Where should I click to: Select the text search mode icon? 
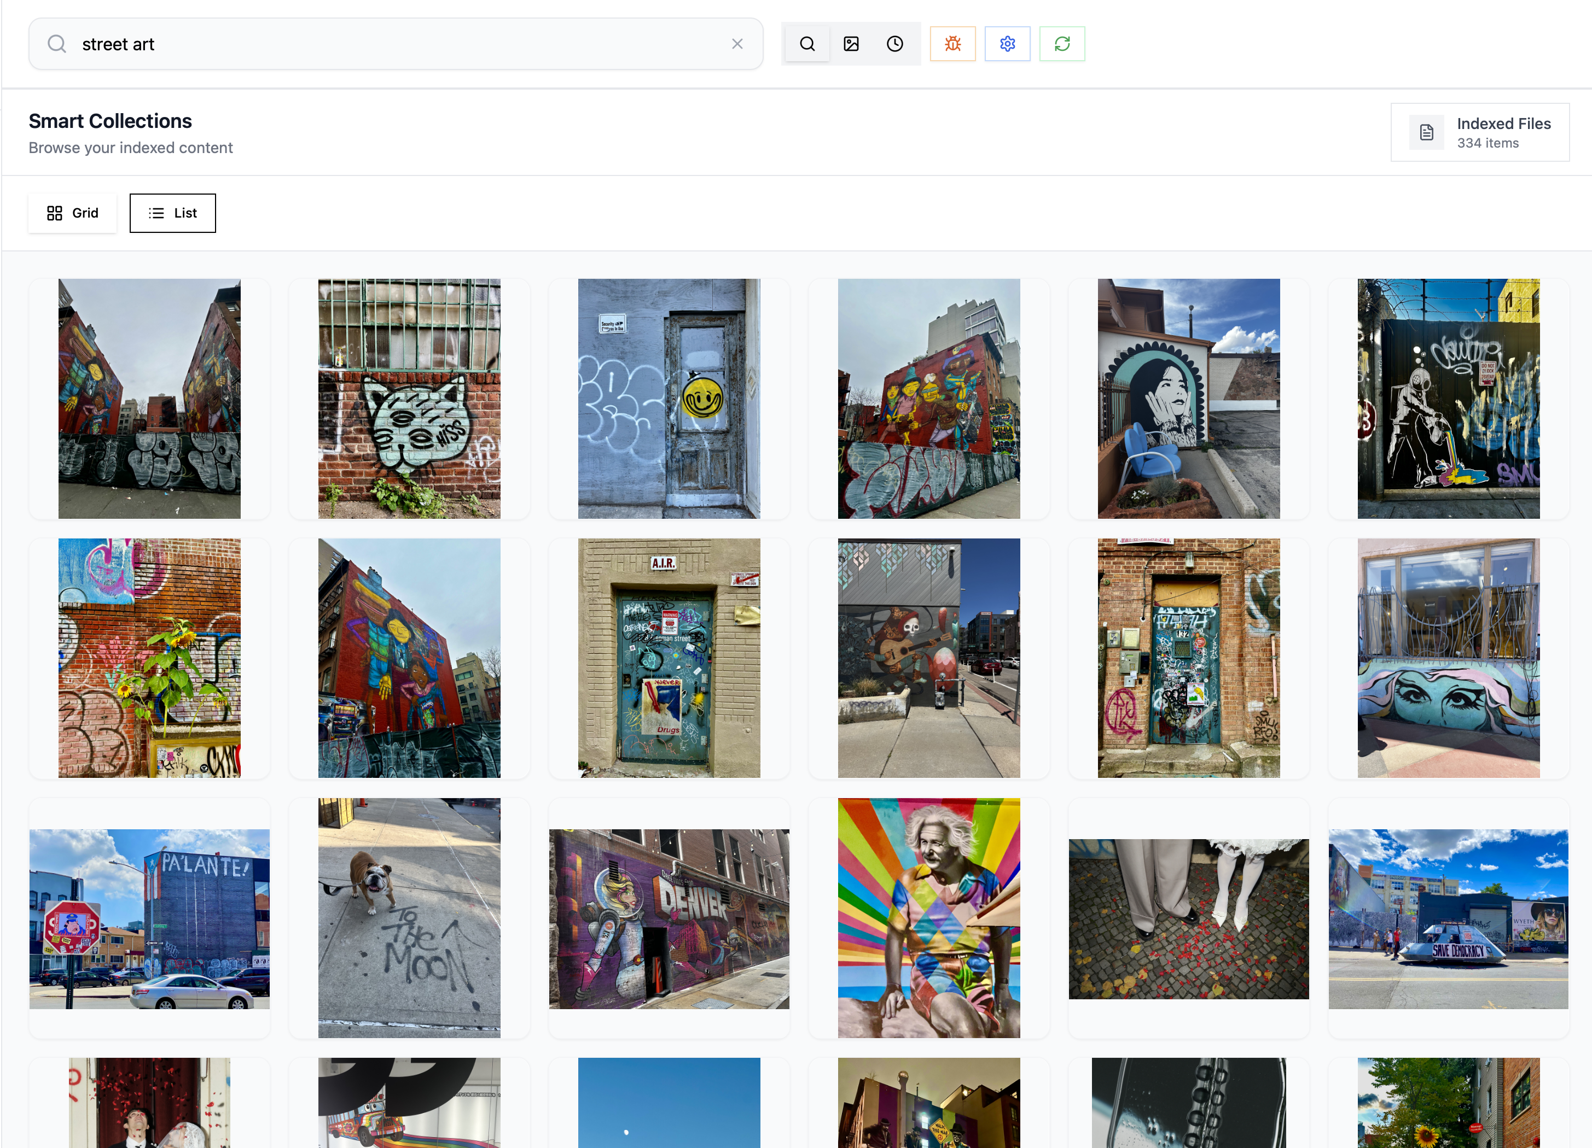point(807,44)
